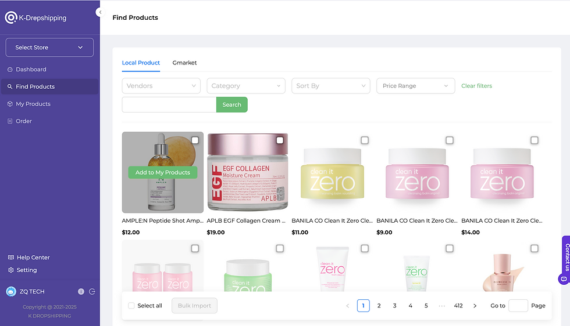The height and width of the screenshot is (326, 570).
Task: Check the green zero tube product checkbox
Action: [449, 248]
